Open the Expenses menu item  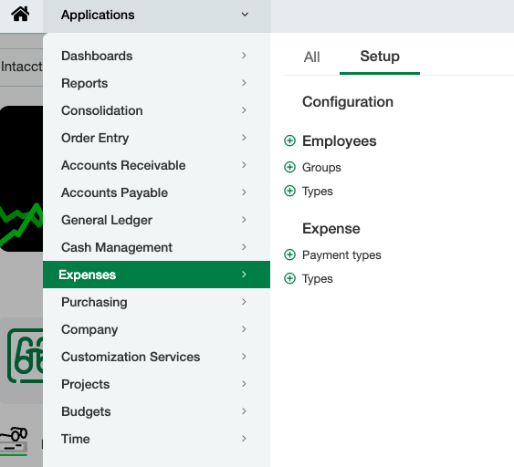pos(156,275)
